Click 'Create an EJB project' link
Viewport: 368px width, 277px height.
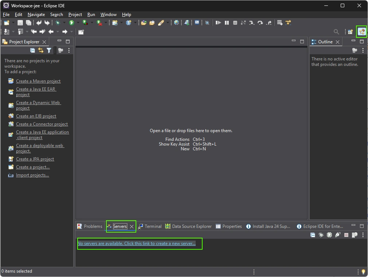(36, 116)
